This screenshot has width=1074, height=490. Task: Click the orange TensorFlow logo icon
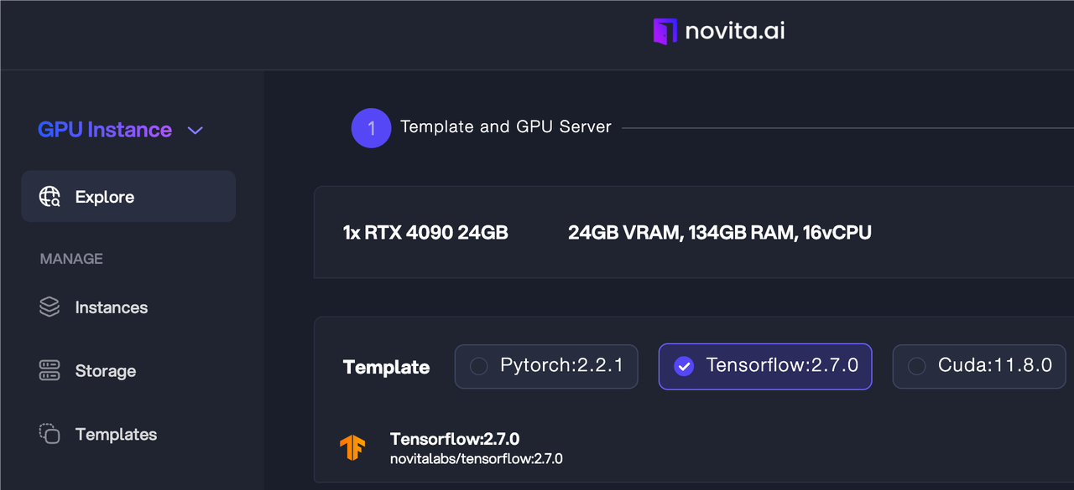click(352, 448)
